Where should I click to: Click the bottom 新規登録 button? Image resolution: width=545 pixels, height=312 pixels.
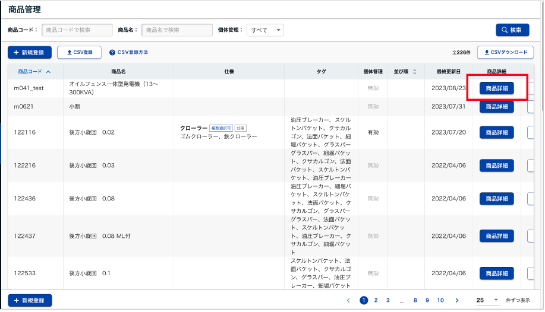point(30,300)
